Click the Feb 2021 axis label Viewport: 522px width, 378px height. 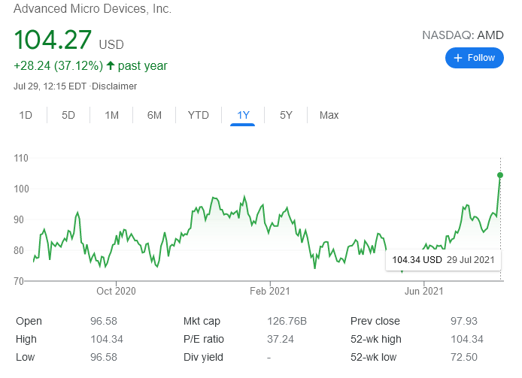(x=270, y=291)
